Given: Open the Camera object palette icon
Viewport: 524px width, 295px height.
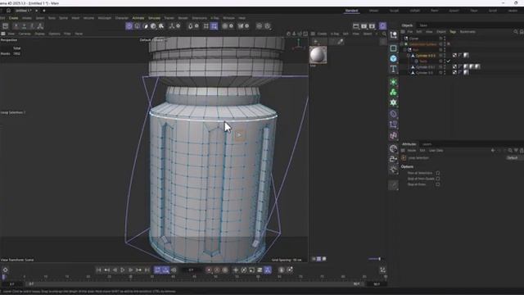Looking at the screenshot, I should point(393,159).
